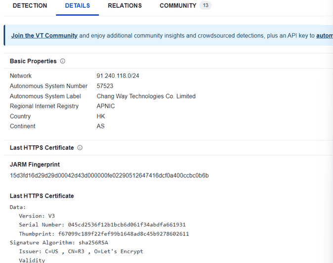The image size is (333, 263).
Task: Click the info icon beside Basic Properties
Action: pos(63,62)
